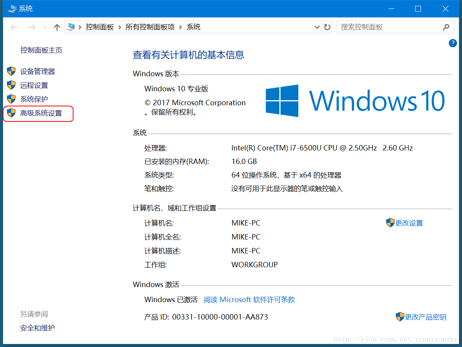
Task: Go to 控制面板主页
Action: coord(41,50)
